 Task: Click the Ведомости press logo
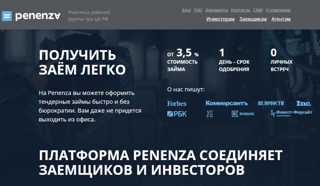(x=271, y=103)
